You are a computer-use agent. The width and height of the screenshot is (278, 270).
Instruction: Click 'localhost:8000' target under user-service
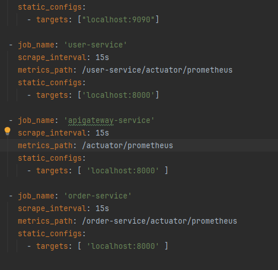point(118,95)
